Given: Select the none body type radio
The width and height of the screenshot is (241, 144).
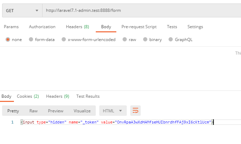Looking at the screenshot, I should pyautogui.click(x=8, y=39).
